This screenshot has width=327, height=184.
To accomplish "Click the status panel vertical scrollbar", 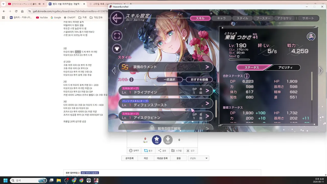I will [x=312, y=86].
